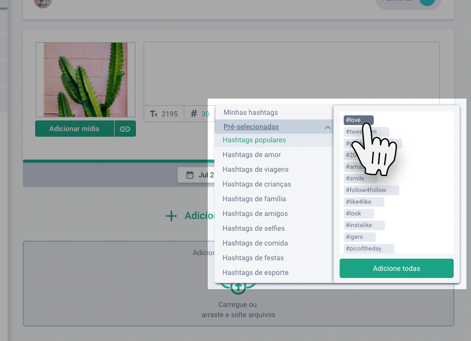Screen dimensions: 471x341
Task: Open Hashtags de comida category
Action: [255, 243]
